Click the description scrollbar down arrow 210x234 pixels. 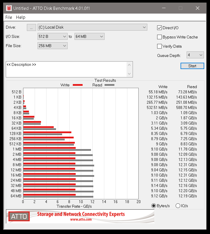[x=129, y=74]
